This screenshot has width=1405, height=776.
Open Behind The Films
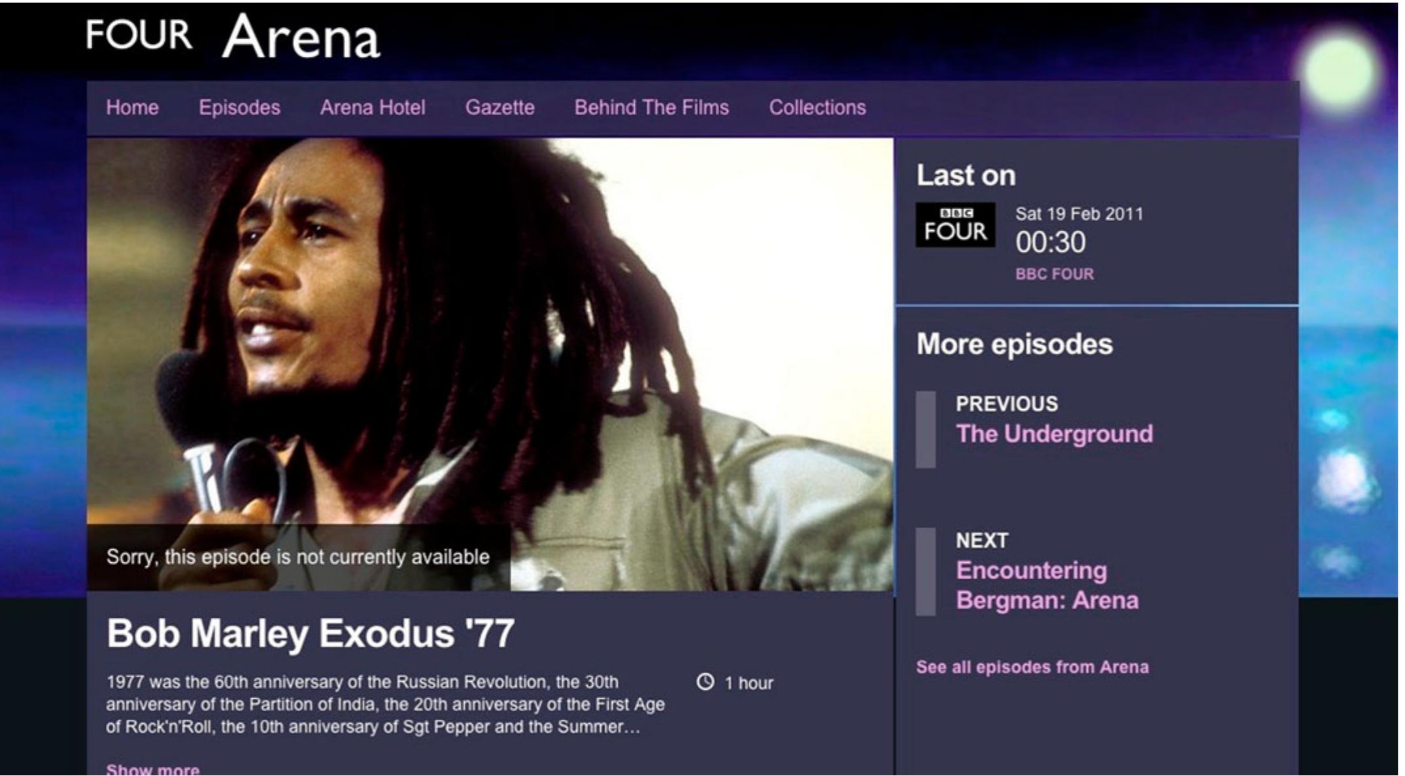(x=651, y=107)
